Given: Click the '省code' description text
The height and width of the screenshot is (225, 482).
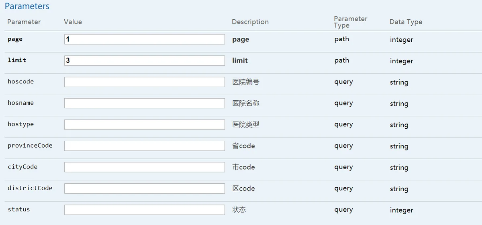Looking at the screenshot, I should click(243, 146).
